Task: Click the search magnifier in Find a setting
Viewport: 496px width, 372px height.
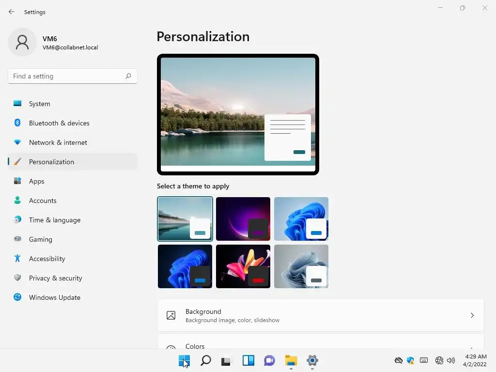Action: point(128,76)
